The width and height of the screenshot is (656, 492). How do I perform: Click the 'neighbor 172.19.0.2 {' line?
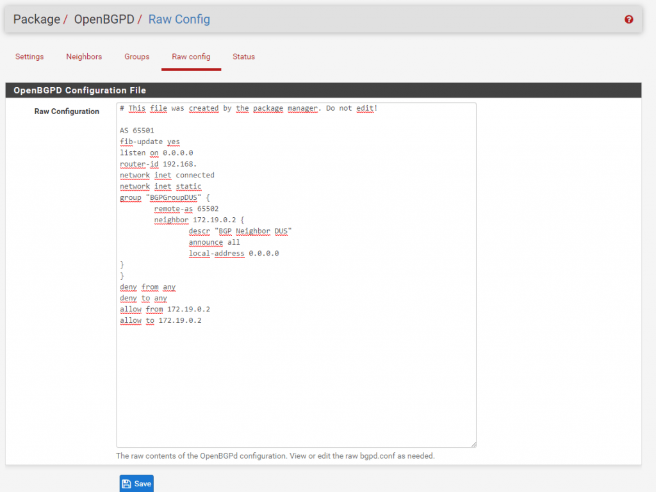point(199,220)
